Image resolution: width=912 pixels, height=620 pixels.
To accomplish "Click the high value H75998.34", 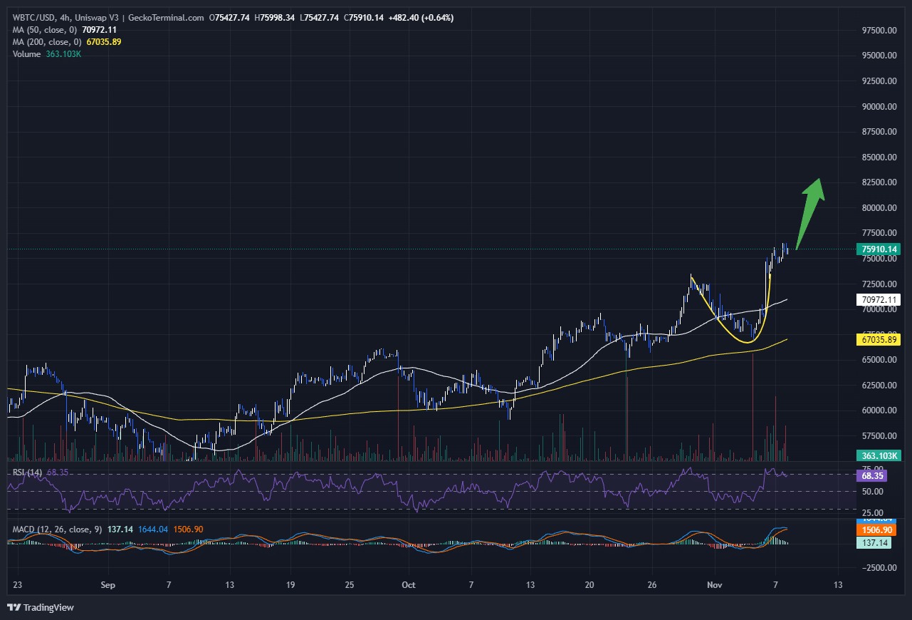I will click(274, 17).
